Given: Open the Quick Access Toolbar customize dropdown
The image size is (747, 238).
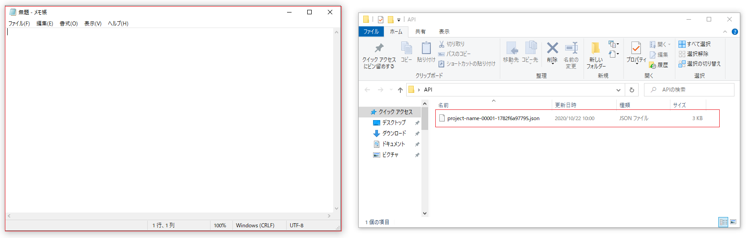Looking at the screenshot, I should click(x=399, y=20).
